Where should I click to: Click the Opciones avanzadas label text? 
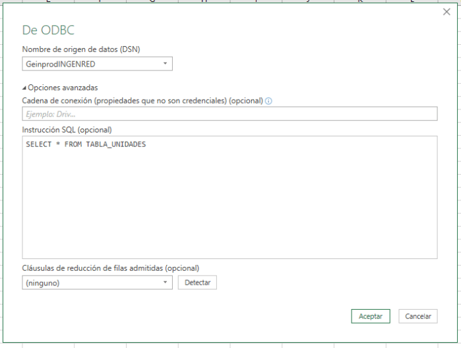point(63,88)
